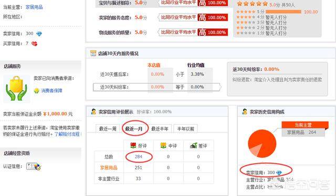Click the 1分 star rating row

pyautogui.click(x=261, y=33)
